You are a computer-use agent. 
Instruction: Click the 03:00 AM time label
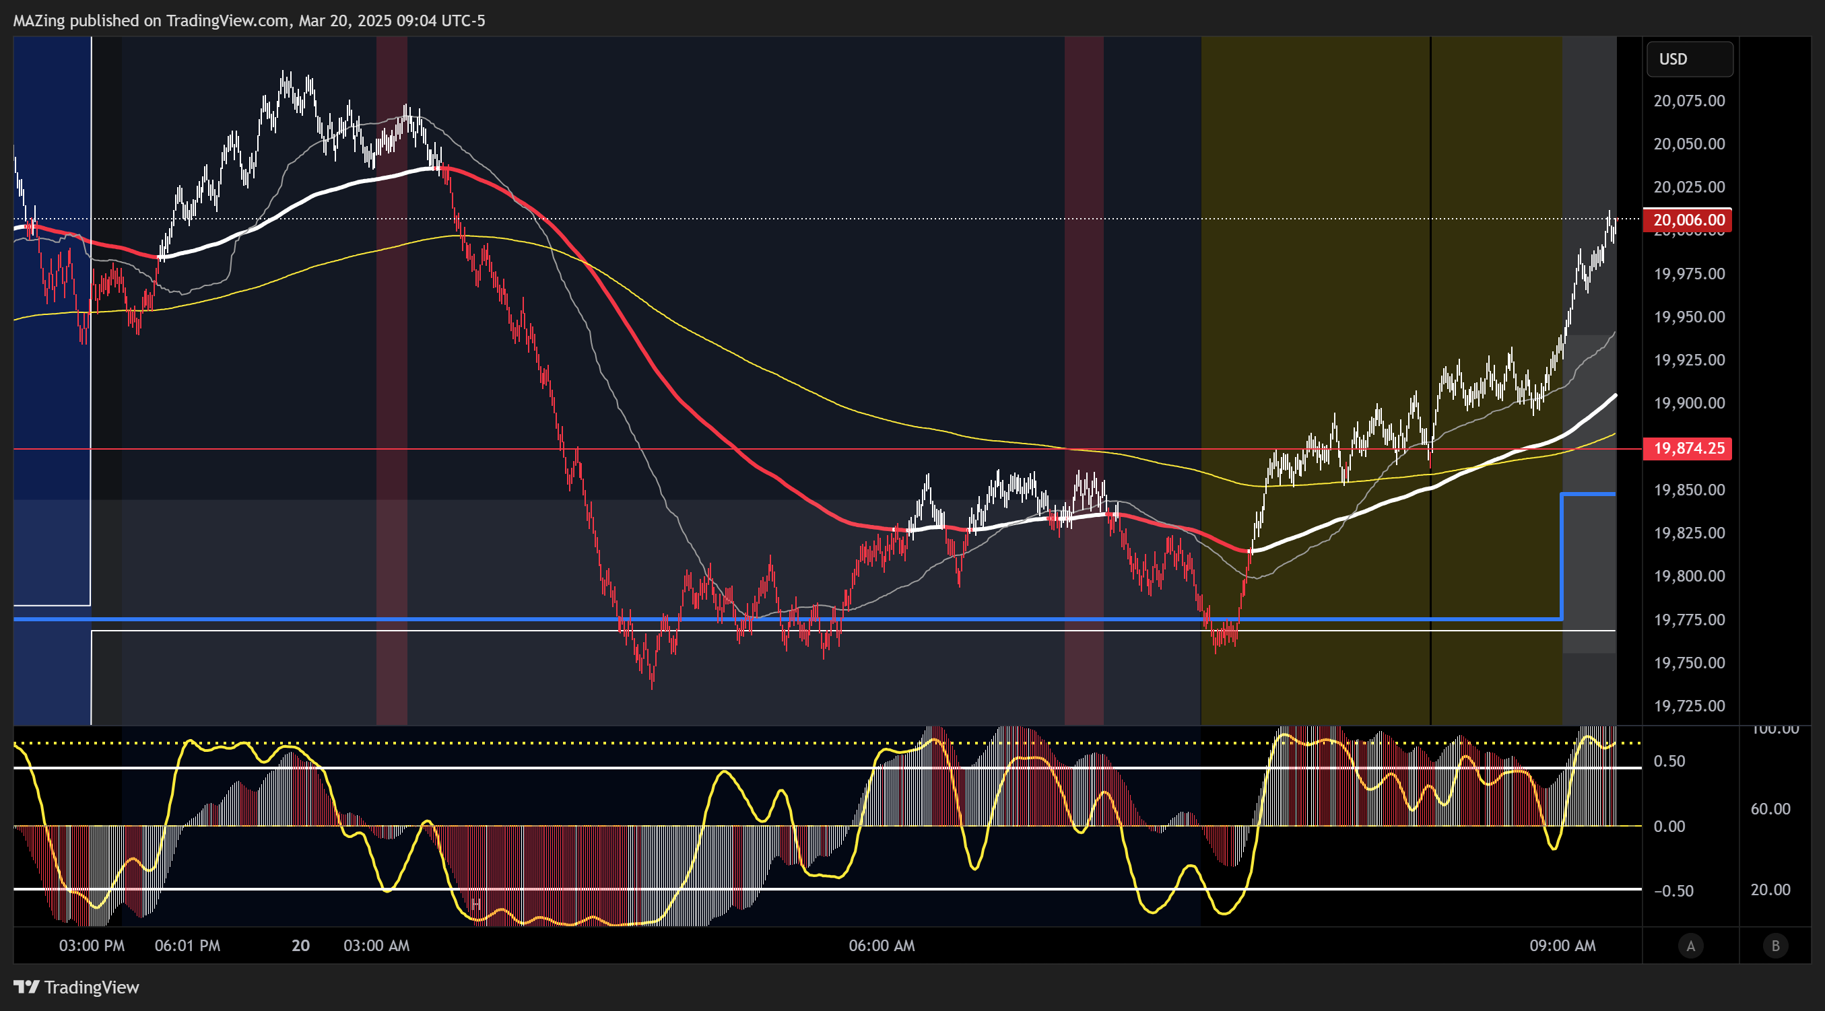coord(376,946)
